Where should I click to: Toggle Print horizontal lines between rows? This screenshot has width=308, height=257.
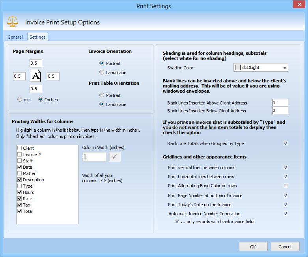[286, 176]
